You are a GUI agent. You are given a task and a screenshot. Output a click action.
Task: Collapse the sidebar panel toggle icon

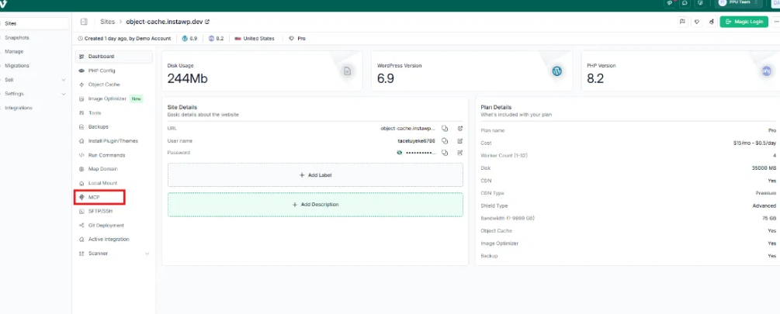click(x=84, y=22)
